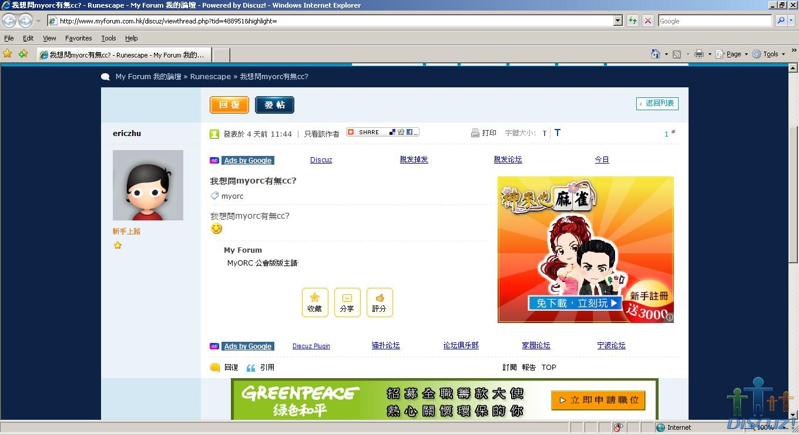Screen dimensions: 799x435
Task: Open the Favorites Center star icon
Action: tap(8, 54)
